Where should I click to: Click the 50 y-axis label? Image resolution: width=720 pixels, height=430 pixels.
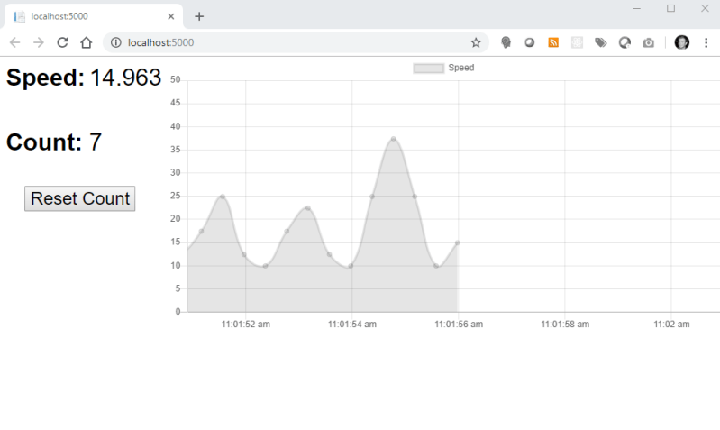pyautogui.click(x=175, y=80)
